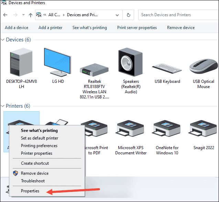Click the Devices and Printers title bar icon

coord(4,3)
